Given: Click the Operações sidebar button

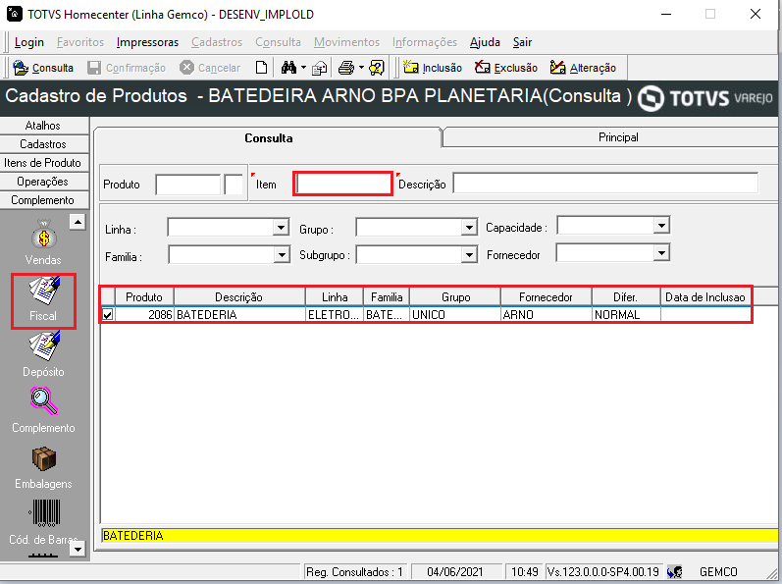Looking at the screenshot, I should 43,182.
